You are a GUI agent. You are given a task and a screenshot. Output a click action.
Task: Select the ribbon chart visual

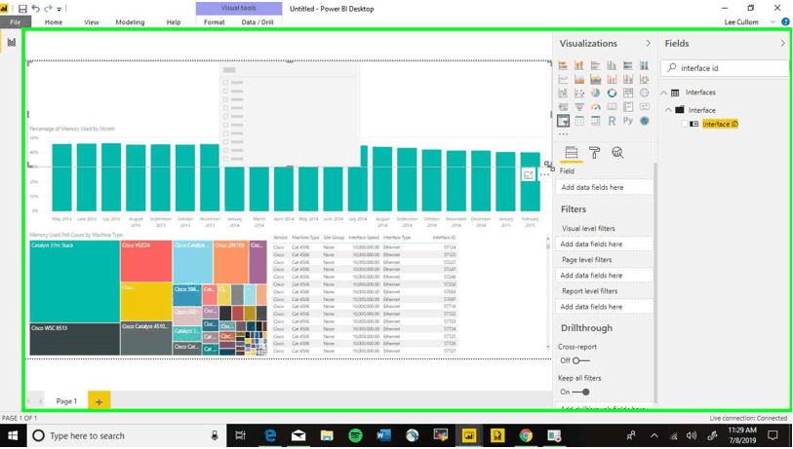(644, 79)
